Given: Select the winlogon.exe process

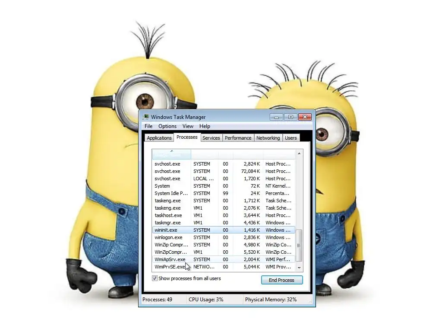Looking at the screenshot, I should point(224,237).
